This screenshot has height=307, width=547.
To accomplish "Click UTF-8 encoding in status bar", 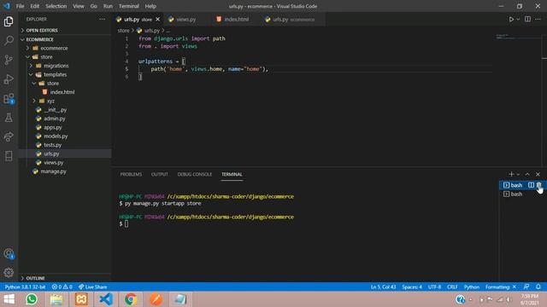I will [434, 287].
